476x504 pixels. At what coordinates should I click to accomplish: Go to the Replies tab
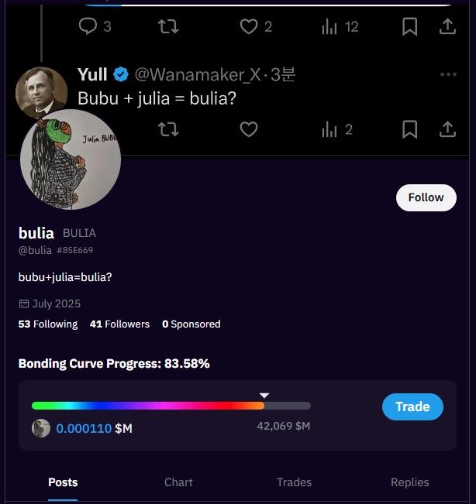(x=409, y=482)
